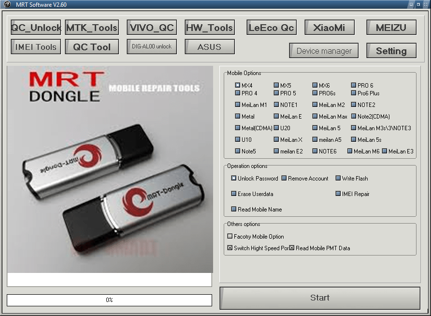
Task: Enable IMEI Repair operation
Action: click(338, 194)
